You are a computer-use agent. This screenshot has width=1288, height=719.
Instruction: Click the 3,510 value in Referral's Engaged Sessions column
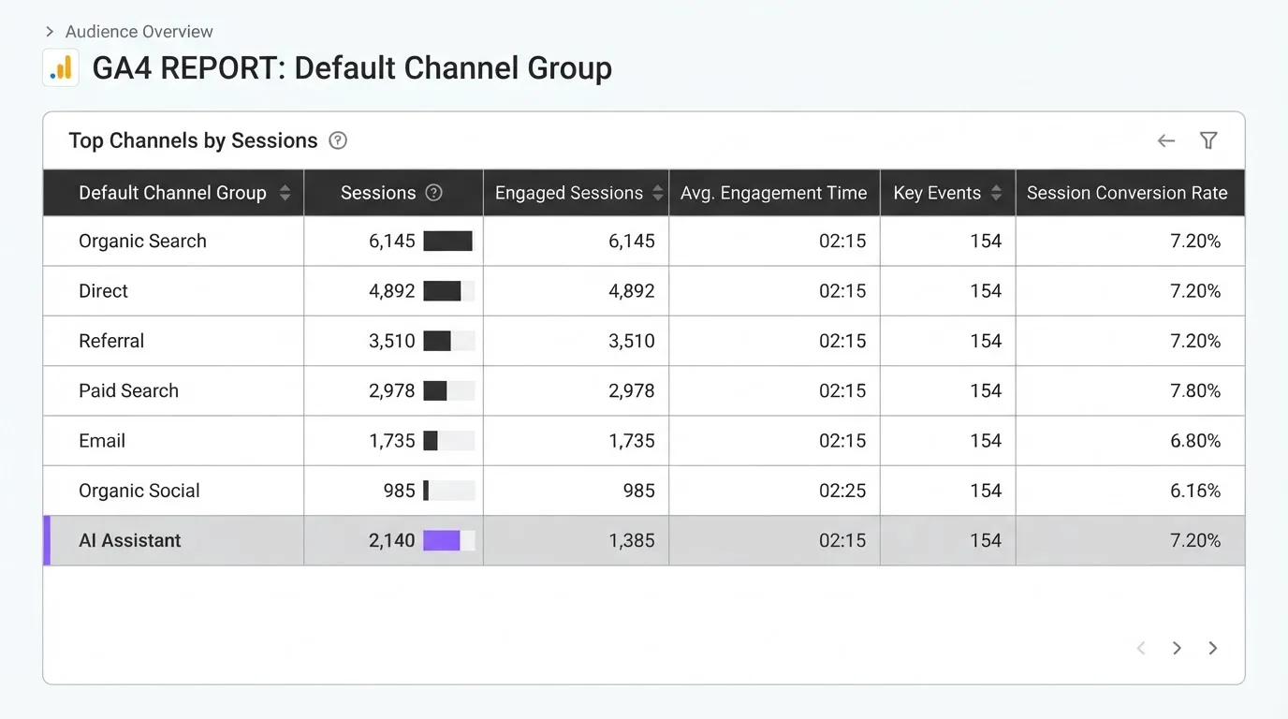(632, 341)
